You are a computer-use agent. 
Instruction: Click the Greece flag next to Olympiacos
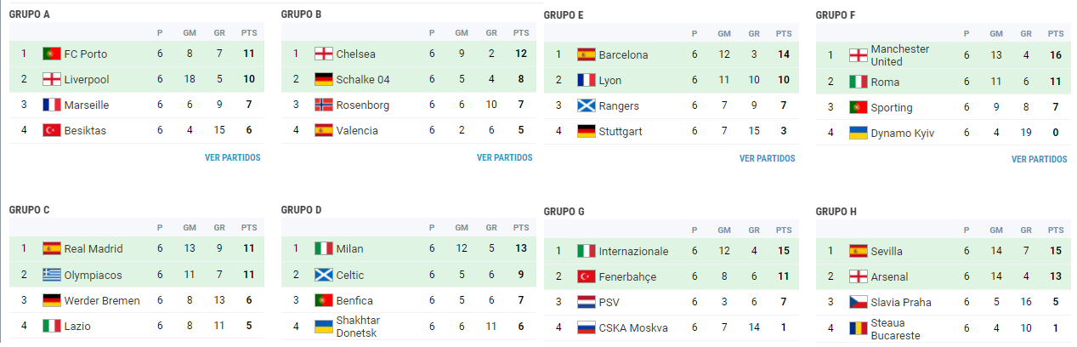click(52, 275)
